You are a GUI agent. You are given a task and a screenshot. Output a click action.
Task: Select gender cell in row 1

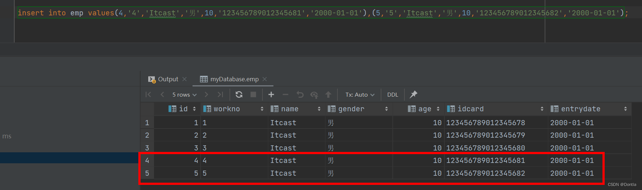tap(359, 123)
